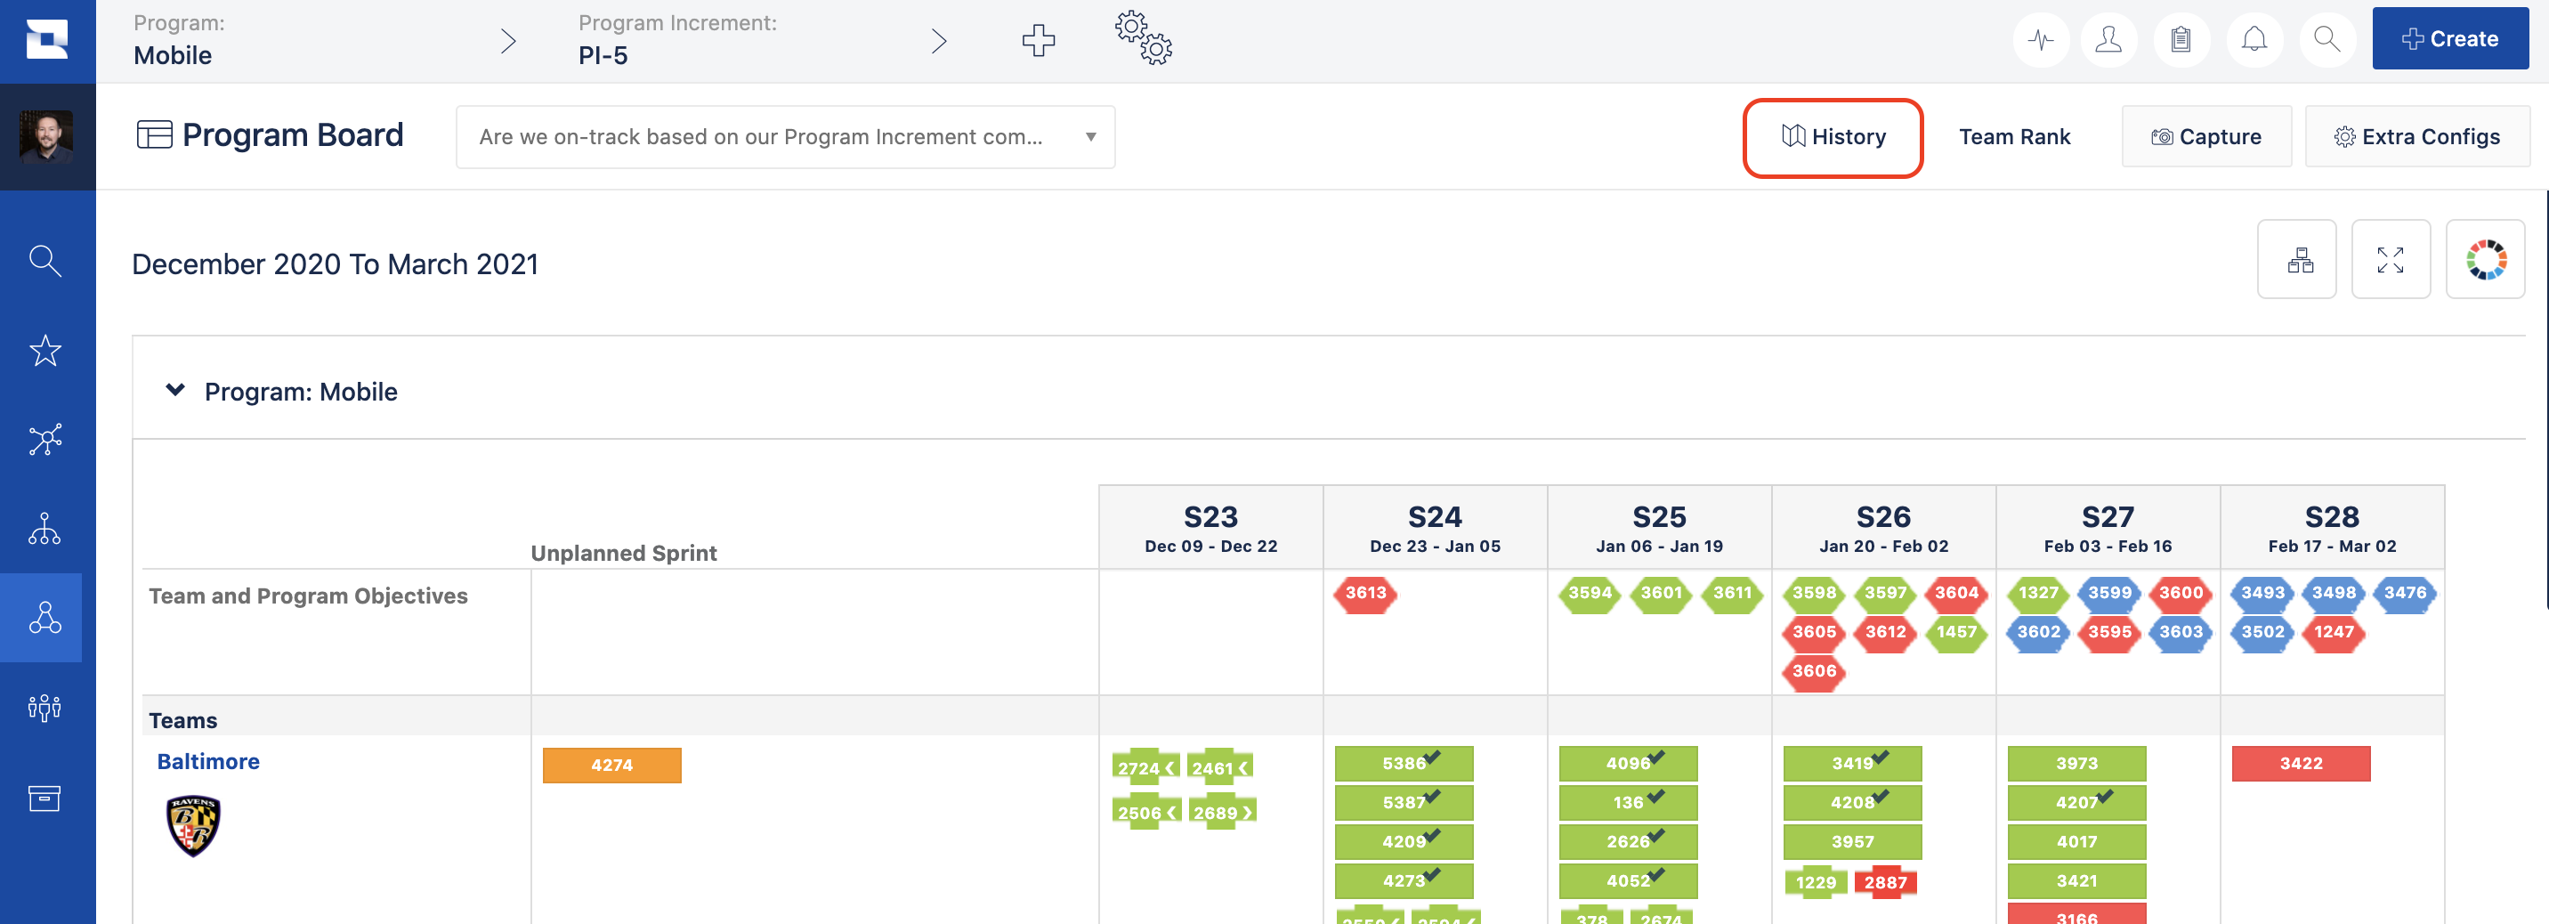This screenshot has height=924, width=2549.
Task: Open the History view
Action: [1833, 136]
